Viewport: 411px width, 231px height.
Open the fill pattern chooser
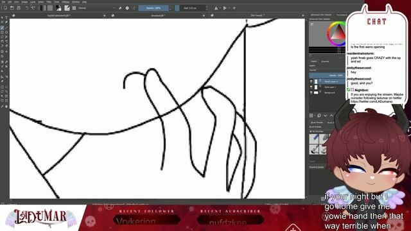50,8
